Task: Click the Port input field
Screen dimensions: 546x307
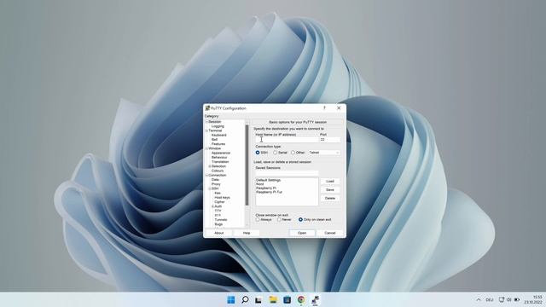Action: (x=330, y=140)
